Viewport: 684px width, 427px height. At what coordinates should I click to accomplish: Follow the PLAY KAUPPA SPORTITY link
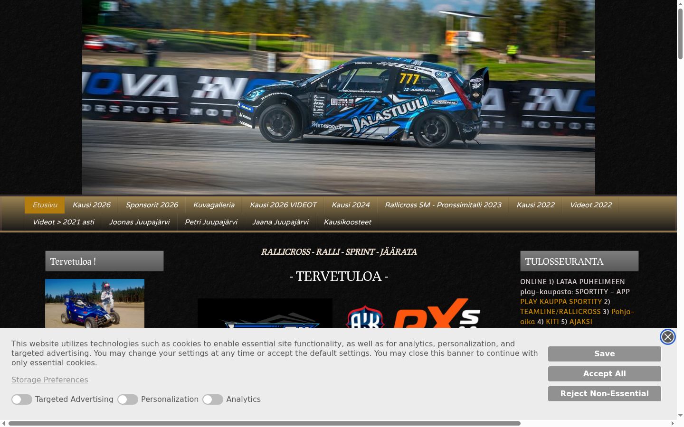(x=561, y=302)
